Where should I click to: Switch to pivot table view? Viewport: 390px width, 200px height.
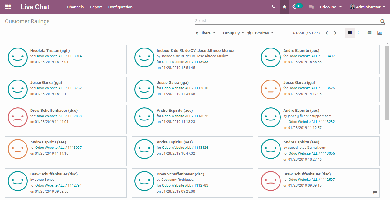pos(369,33)
